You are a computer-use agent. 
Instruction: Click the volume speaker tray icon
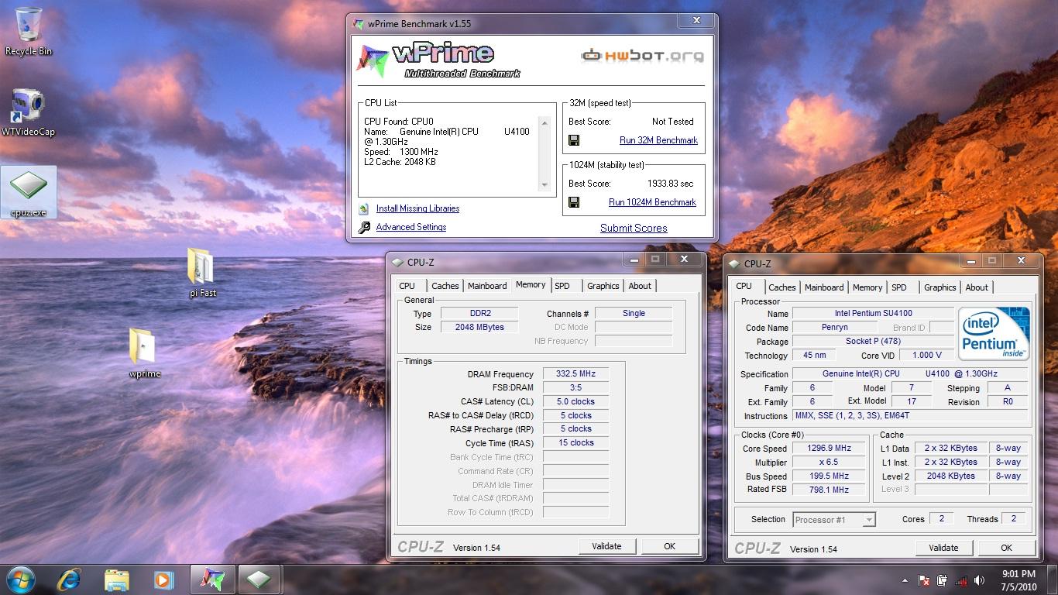point(981,580)
